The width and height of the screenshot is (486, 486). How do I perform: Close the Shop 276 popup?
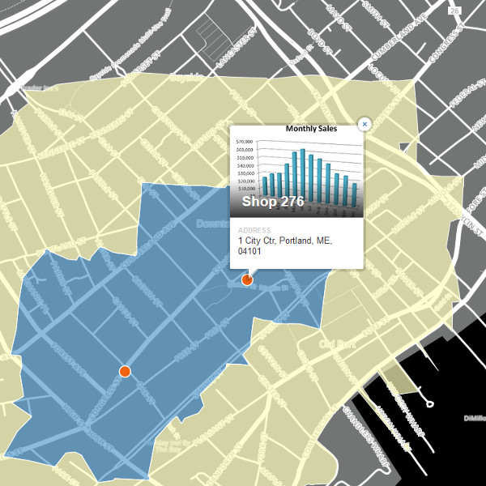pos(364,124)
